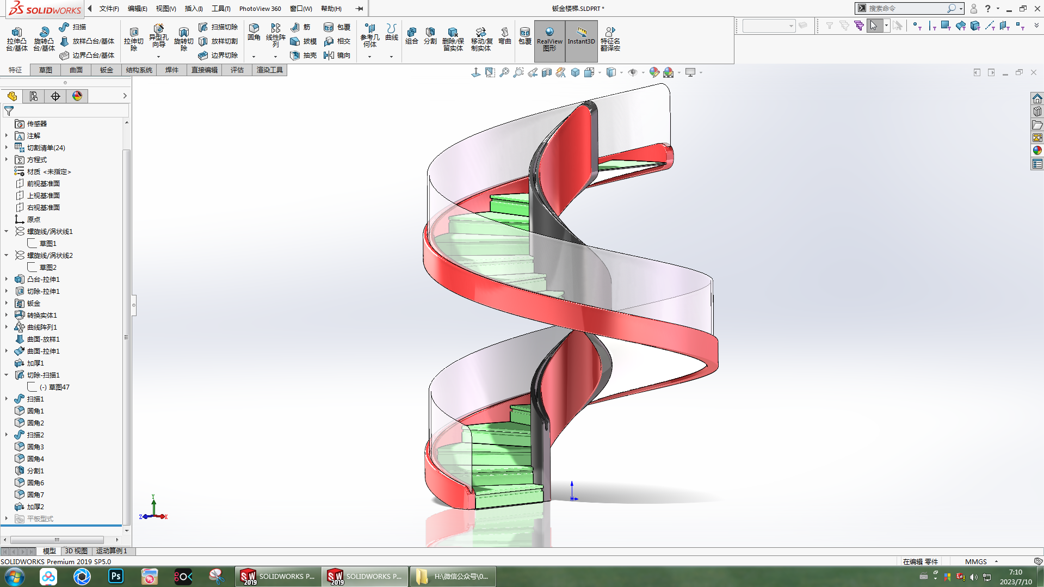Open the 插入(I) insert menu

coord(194,9)
